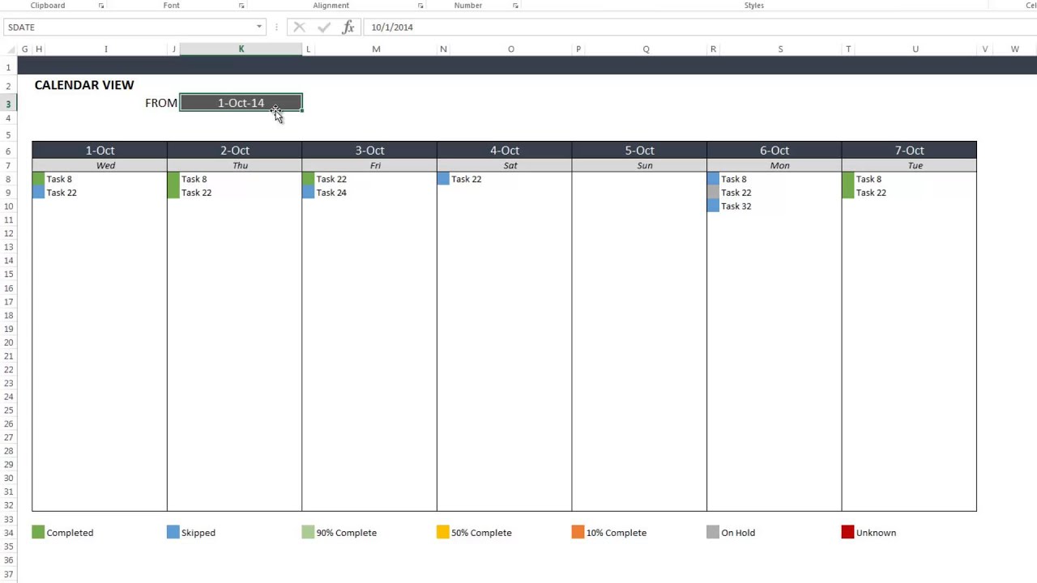Click the green Completed legend swatch
The width and height of the screenshot is (1037, 583).
click(38, 532)
